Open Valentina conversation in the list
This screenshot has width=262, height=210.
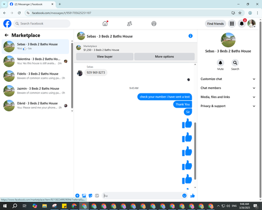35,61
